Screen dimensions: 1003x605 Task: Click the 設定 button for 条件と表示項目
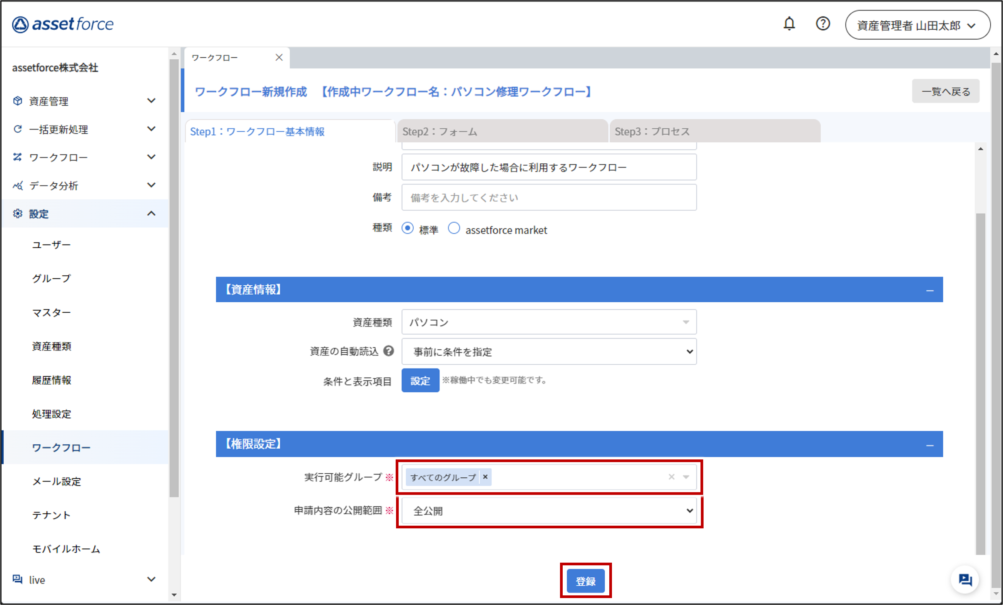[420, 380]
